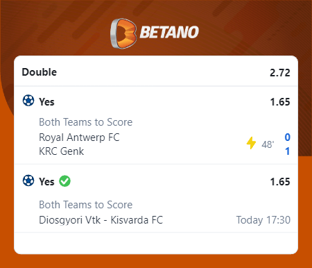Click the first selection Yes label
This screenshot has height=268, width=312.
point(46,102)
